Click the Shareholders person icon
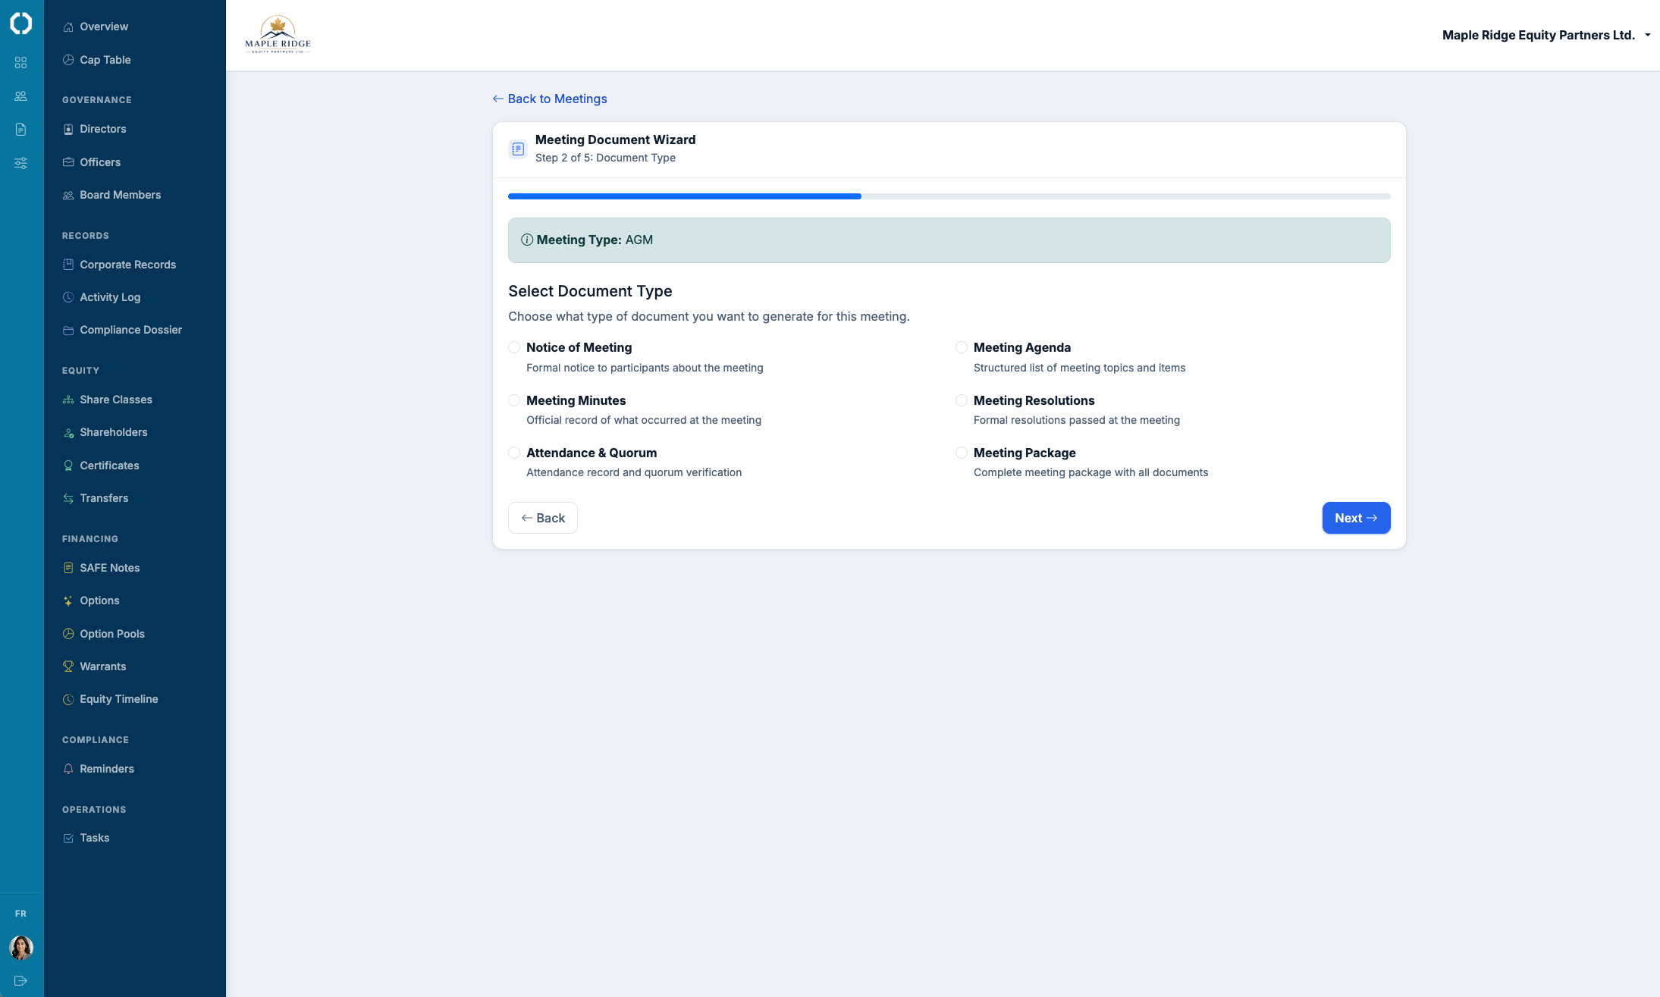The height and width of the screenshot is (997, 1660). point(68,432)
